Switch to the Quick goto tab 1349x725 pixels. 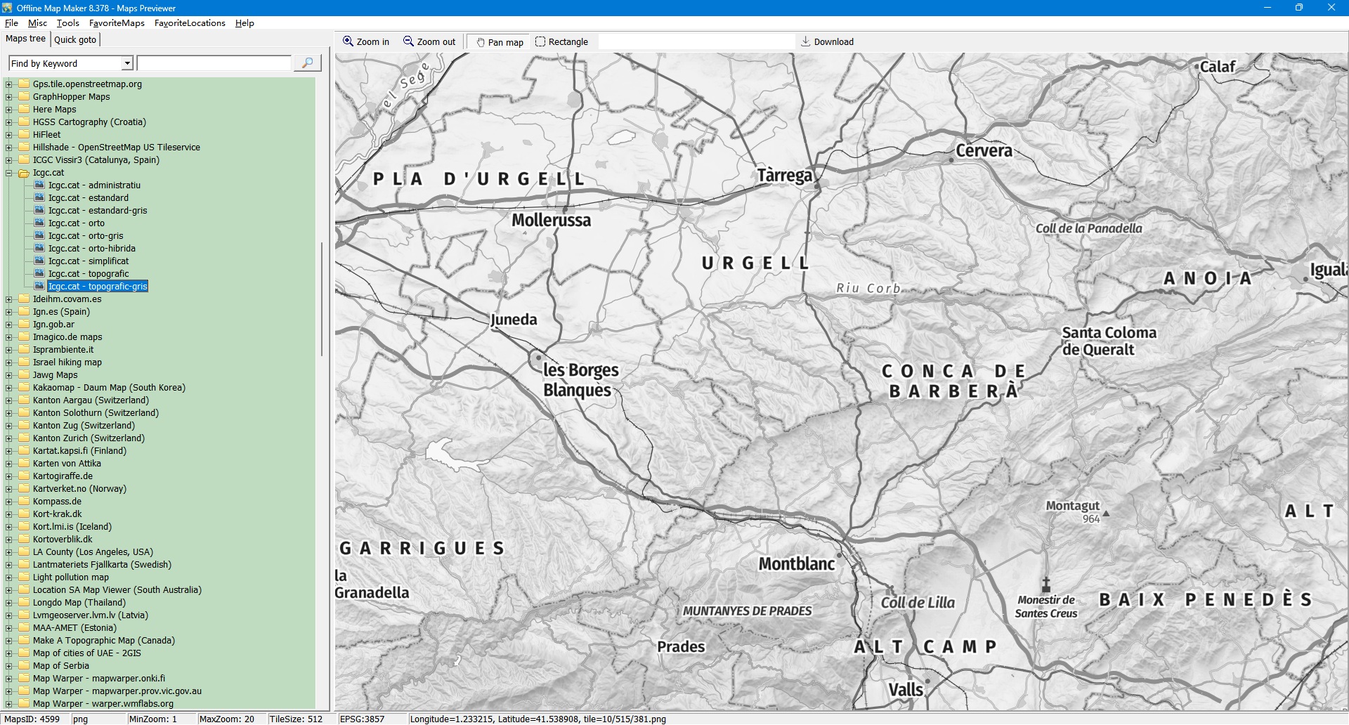coord(75,39)
